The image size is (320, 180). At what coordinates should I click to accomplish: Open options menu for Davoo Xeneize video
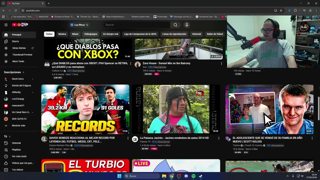tap(128, 138)
